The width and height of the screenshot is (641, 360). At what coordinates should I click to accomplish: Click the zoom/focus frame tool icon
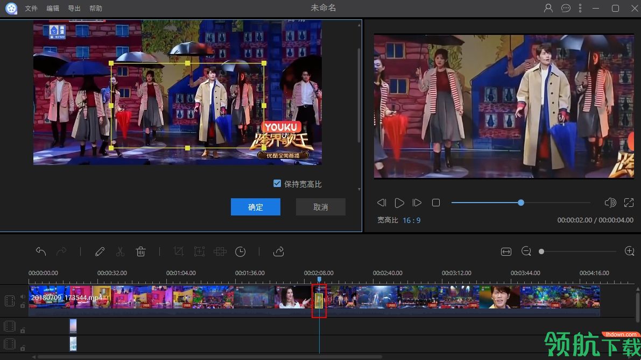point(199,251)
